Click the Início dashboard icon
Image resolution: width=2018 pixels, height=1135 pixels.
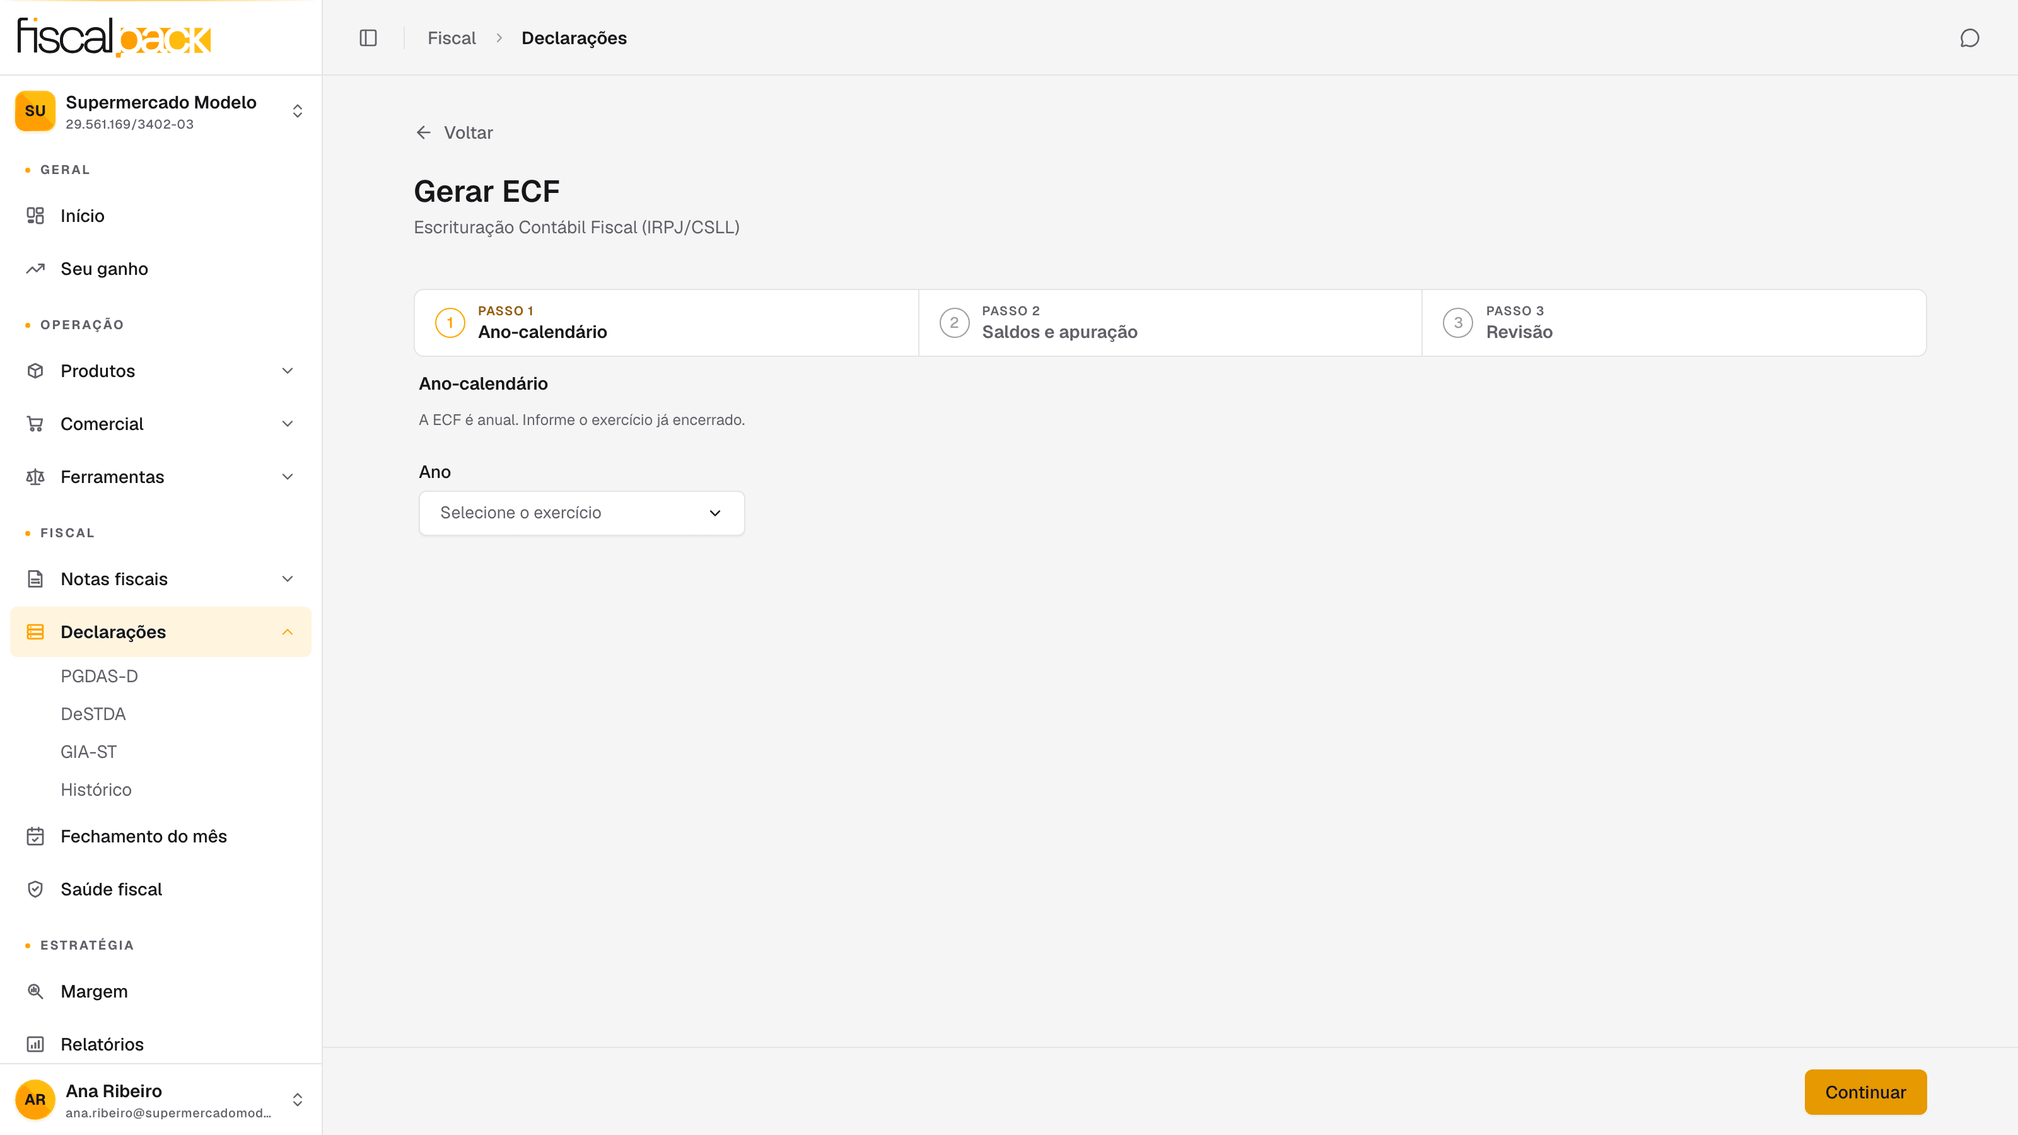pyautogui.click(x=35, y=216)
